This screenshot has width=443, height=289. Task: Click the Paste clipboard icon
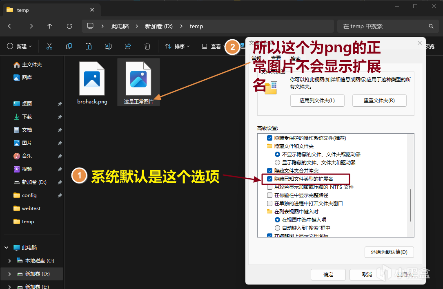click(89, 47)
